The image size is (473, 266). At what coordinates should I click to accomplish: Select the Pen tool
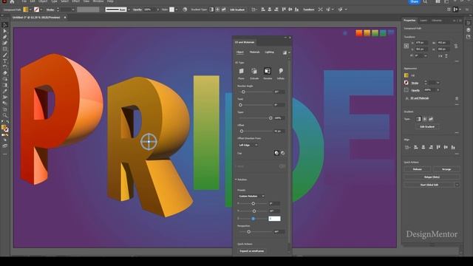(5, 37)
